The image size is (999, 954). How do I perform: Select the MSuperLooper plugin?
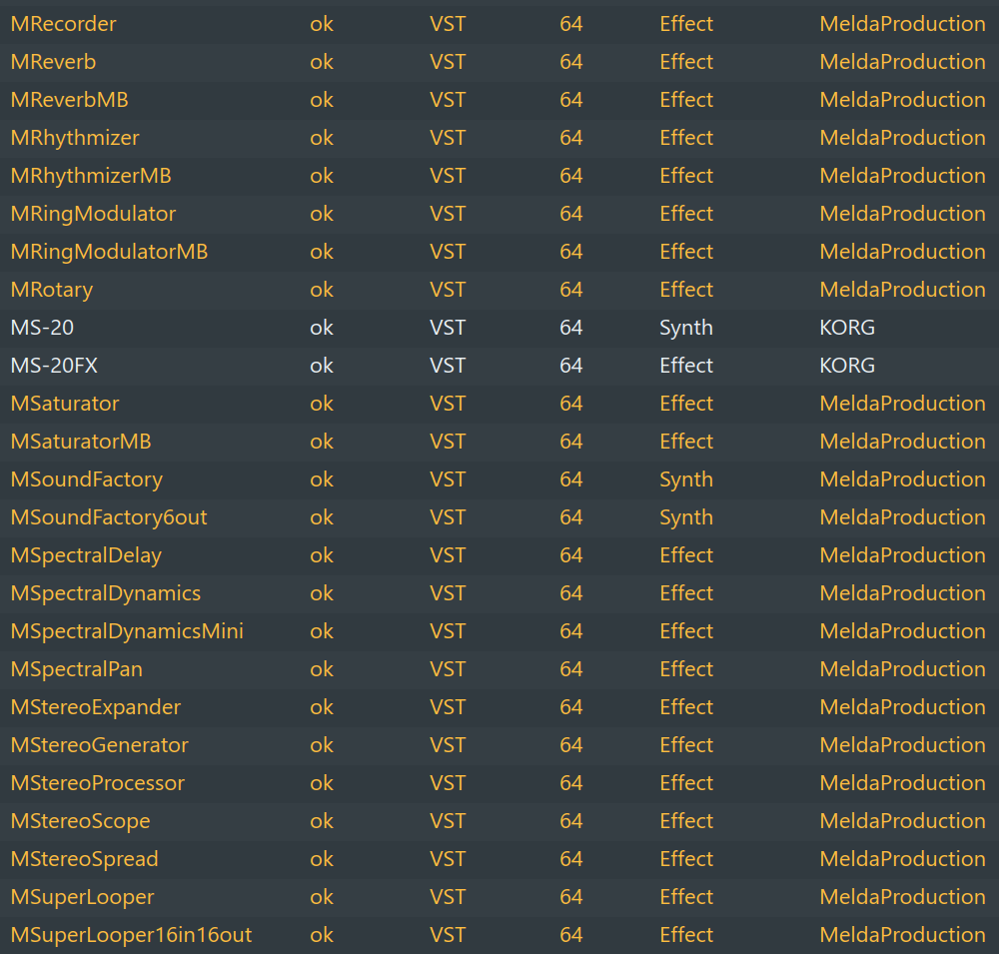(82, 897)
